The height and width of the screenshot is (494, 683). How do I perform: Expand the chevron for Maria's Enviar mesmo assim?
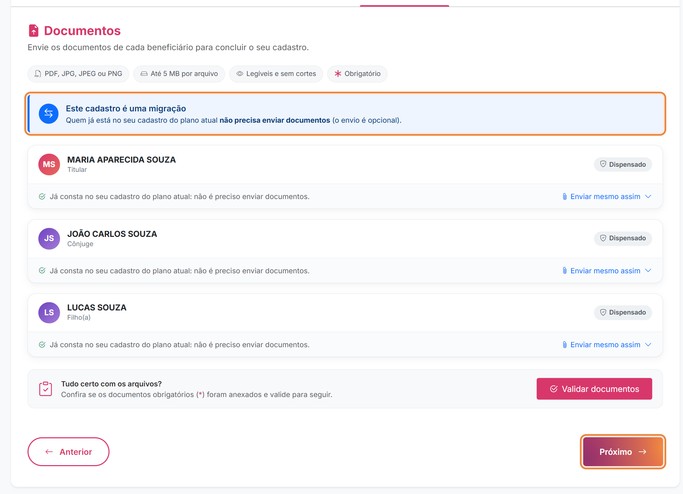[648, 197]
